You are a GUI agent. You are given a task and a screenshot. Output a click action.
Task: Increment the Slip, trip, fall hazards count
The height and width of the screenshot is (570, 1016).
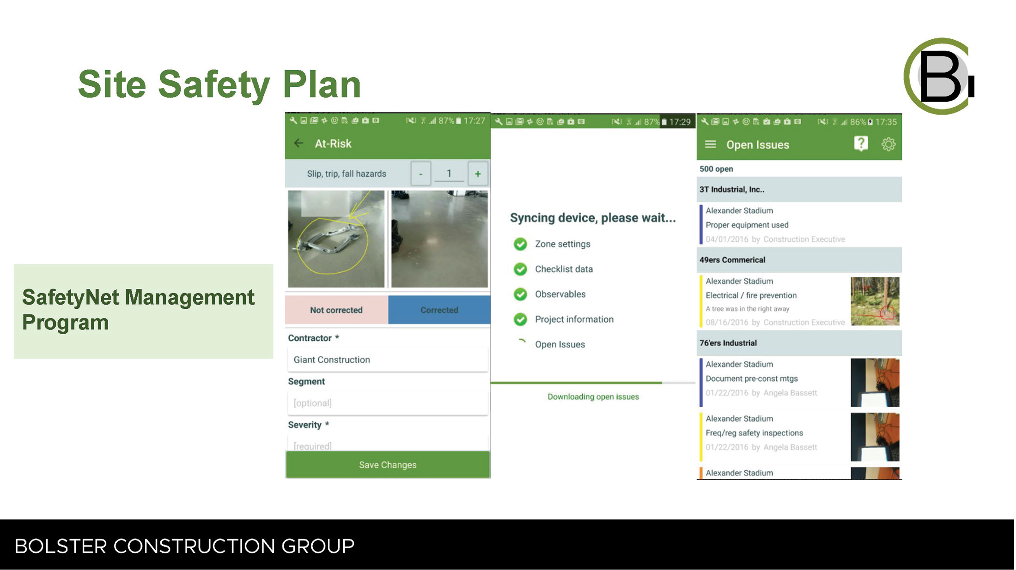click(x=478, y=174)
